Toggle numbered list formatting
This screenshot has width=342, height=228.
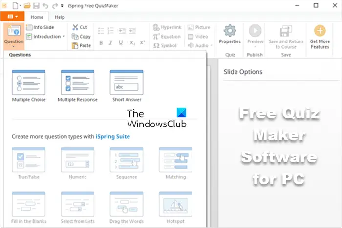(111, 31)
